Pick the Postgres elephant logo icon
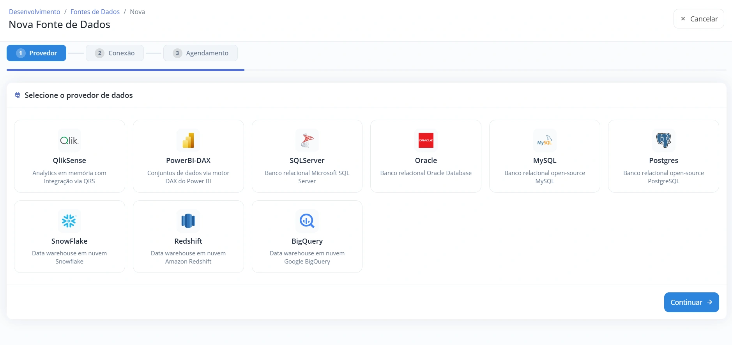Image resolution: width=732 pixels, height=345 pixels. pyautogui.click(x=664, y=140)
